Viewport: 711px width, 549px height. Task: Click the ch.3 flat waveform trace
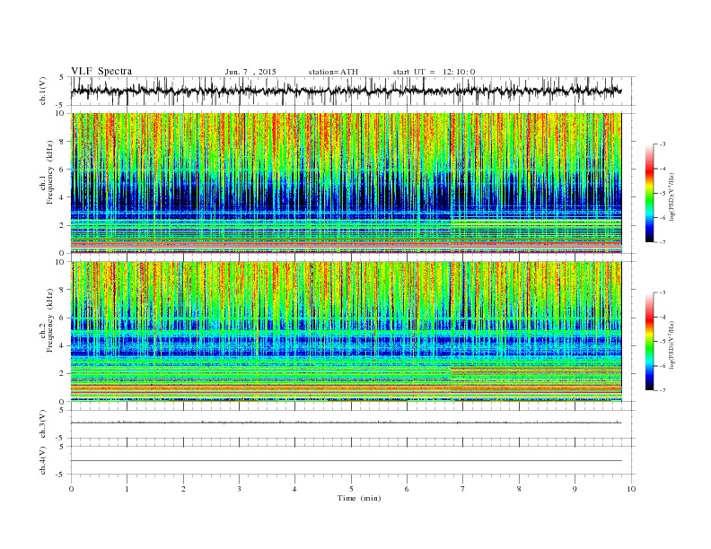pos(346,423)
